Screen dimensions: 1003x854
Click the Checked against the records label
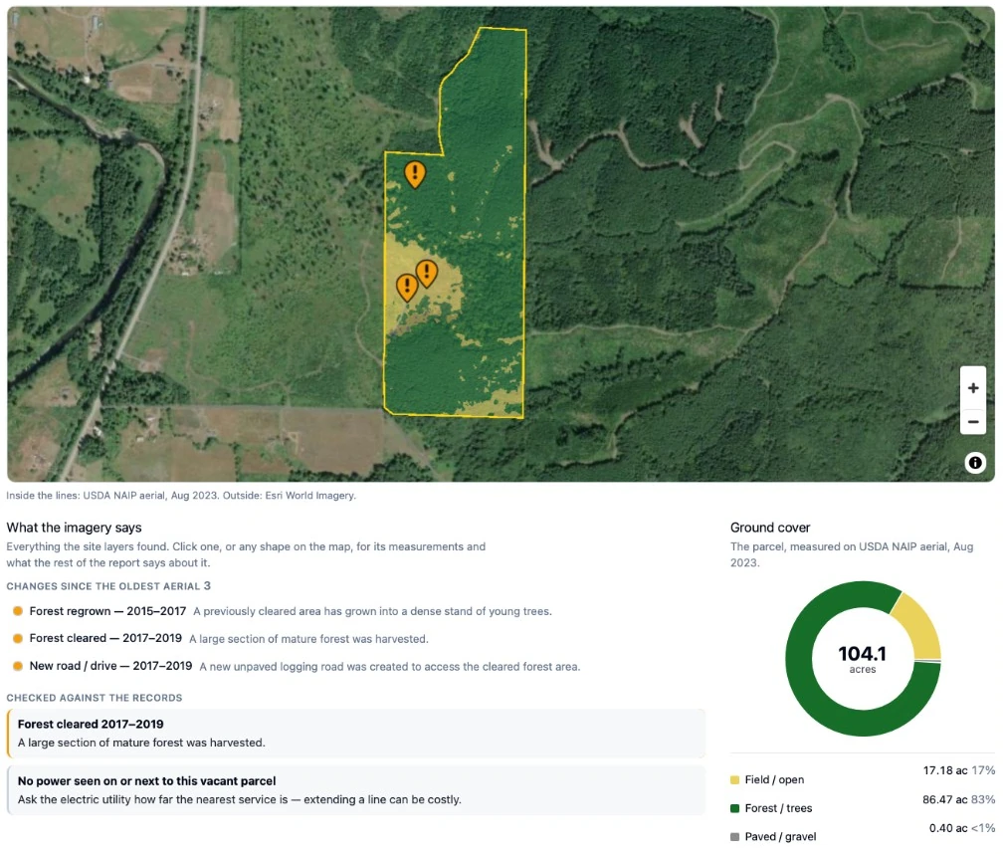coord(94,698)
